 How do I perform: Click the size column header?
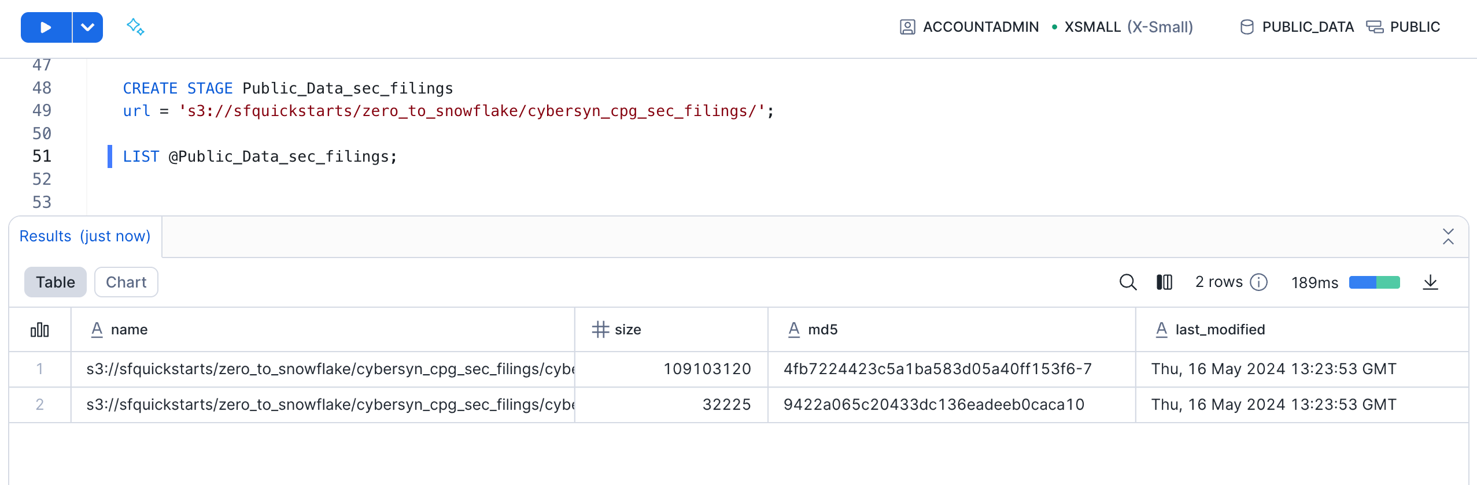627,330
